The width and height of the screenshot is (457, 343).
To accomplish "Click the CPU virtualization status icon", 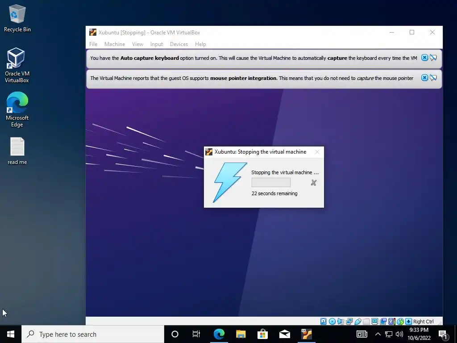I will click(392, 322).
